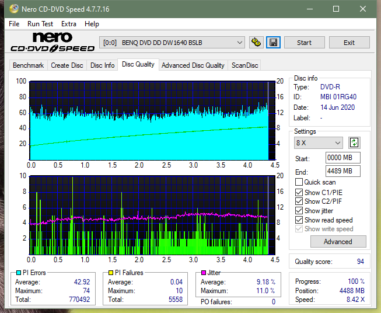
Task: Click the date 14 Jun 2020
Action: click(337, 107)
